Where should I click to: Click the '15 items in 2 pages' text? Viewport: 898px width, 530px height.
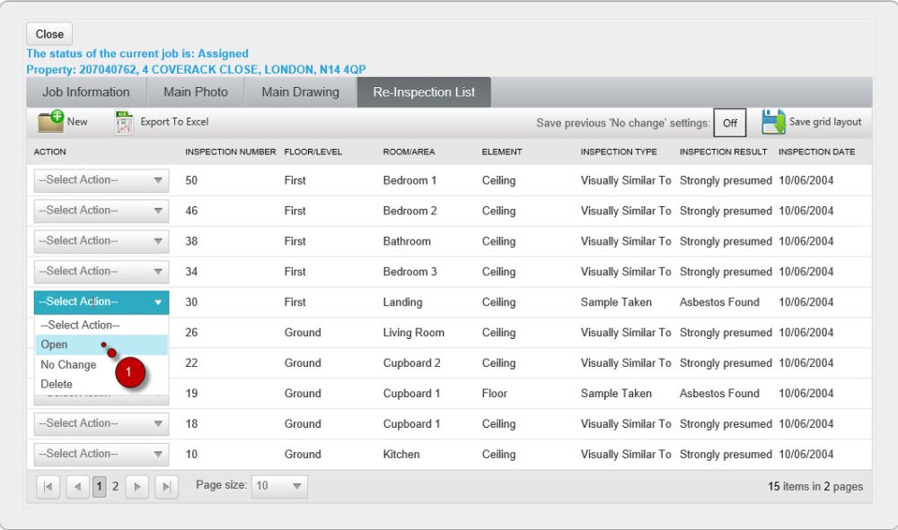coord(815,487)
